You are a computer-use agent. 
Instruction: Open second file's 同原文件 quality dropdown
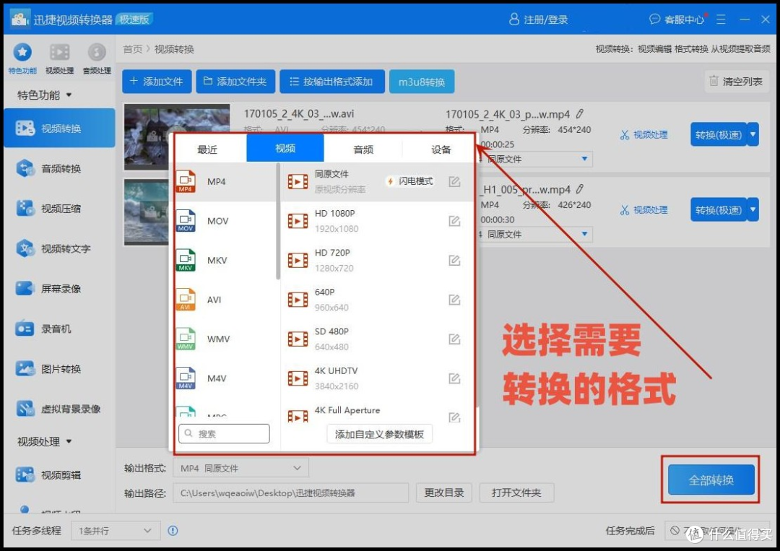(534, 234)
